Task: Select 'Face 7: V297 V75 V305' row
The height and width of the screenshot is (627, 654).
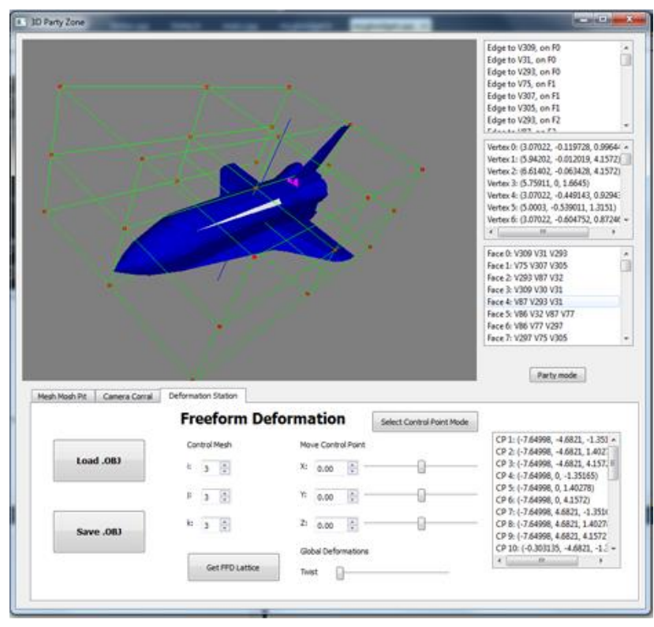Action: click(553, 338)
